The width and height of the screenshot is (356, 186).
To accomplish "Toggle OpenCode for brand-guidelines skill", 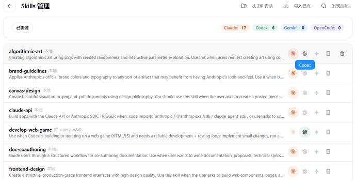I will (x=328, y=73).
